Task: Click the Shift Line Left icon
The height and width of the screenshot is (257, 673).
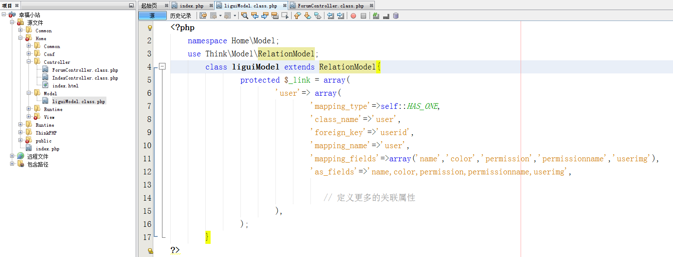Action: pos(331,16)
